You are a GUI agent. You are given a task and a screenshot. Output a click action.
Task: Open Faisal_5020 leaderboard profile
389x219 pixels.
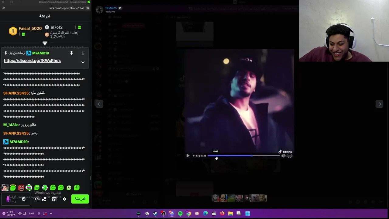(30, 29)
